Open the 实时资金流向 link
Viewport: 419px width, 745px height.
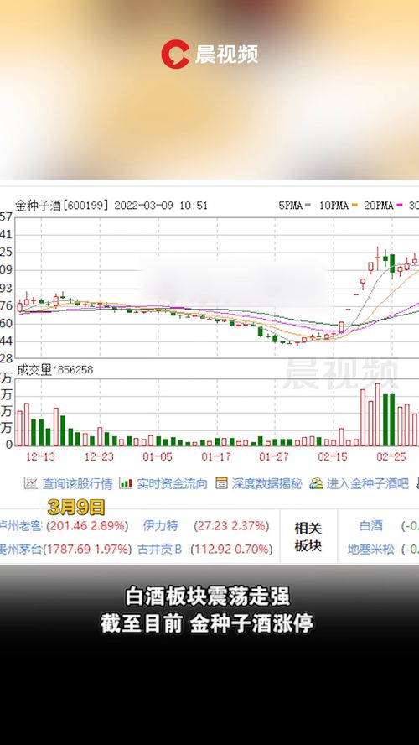(x=172, y=484)
